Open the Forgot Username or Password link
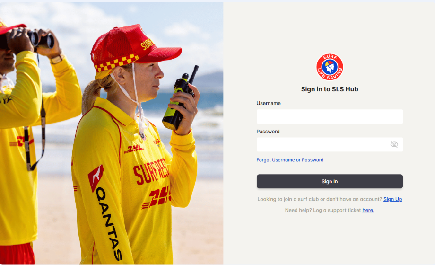Image resolution: width=435 pixels, height=265 pixels. (x=290, y=160)
